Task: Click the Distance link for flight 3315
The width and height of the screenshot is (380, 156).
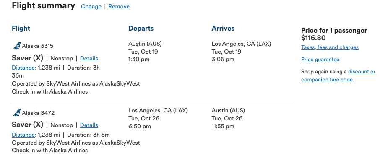Action: (23, 68)
